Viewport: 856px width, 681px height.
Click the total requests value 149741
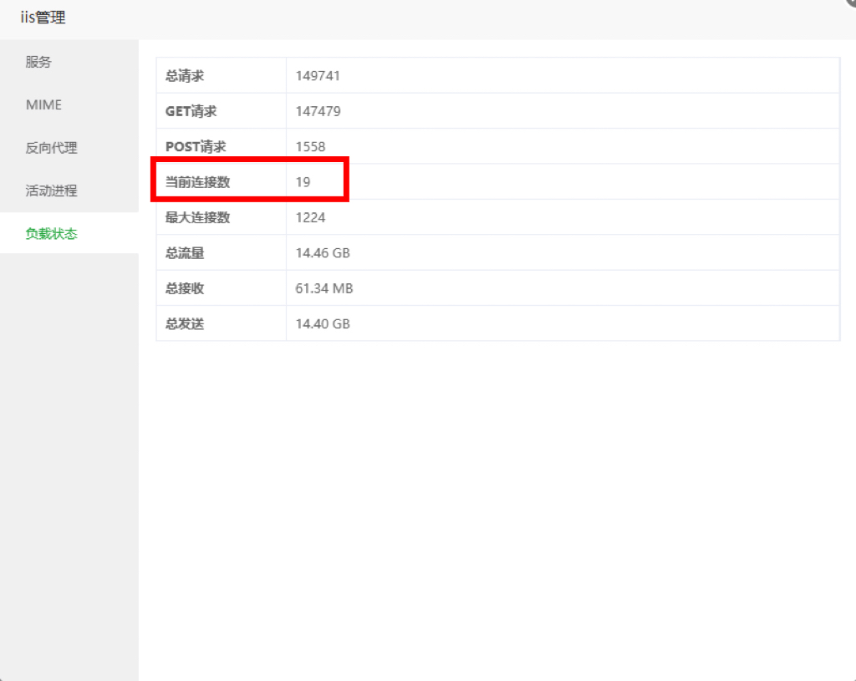tap(317, 74)
